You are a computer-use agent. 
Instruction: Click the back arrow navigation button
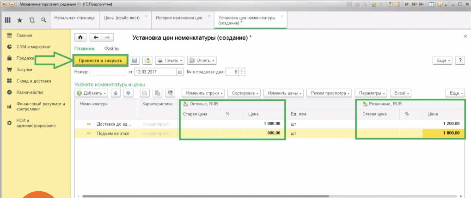96,37
